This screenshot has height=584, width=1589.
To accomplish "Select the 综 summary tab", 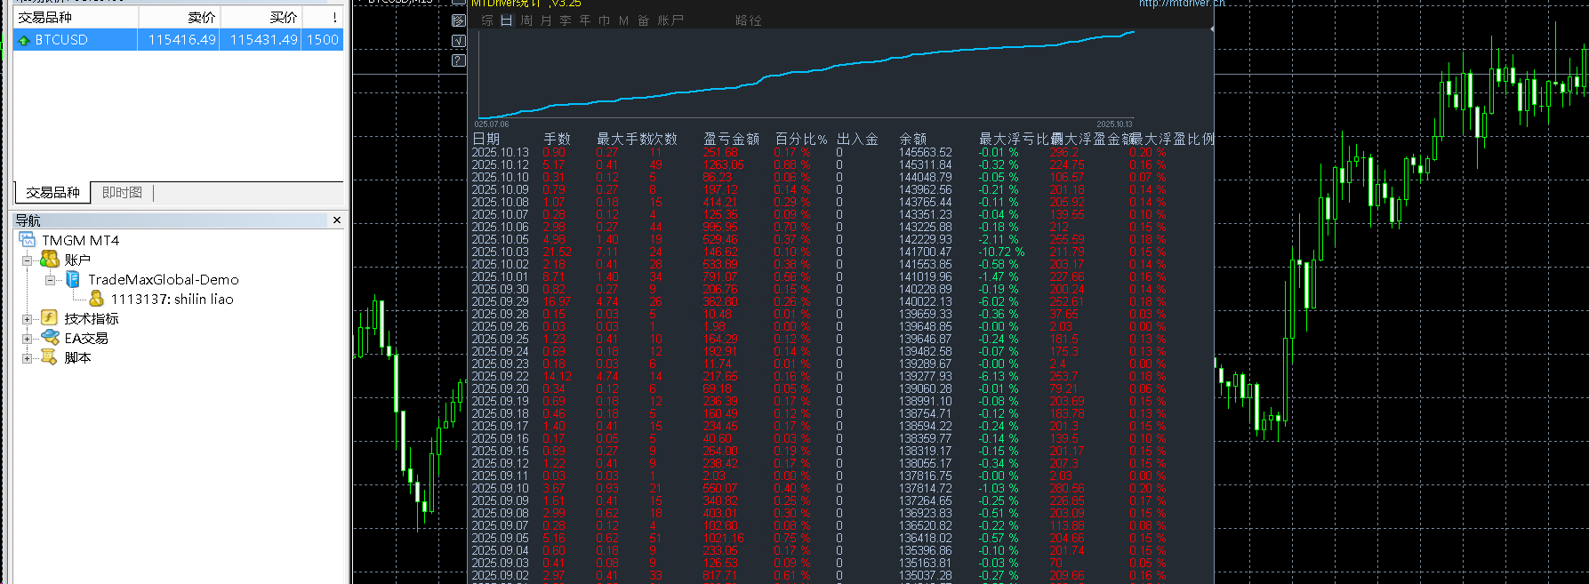I will click(x=487, y=20).
